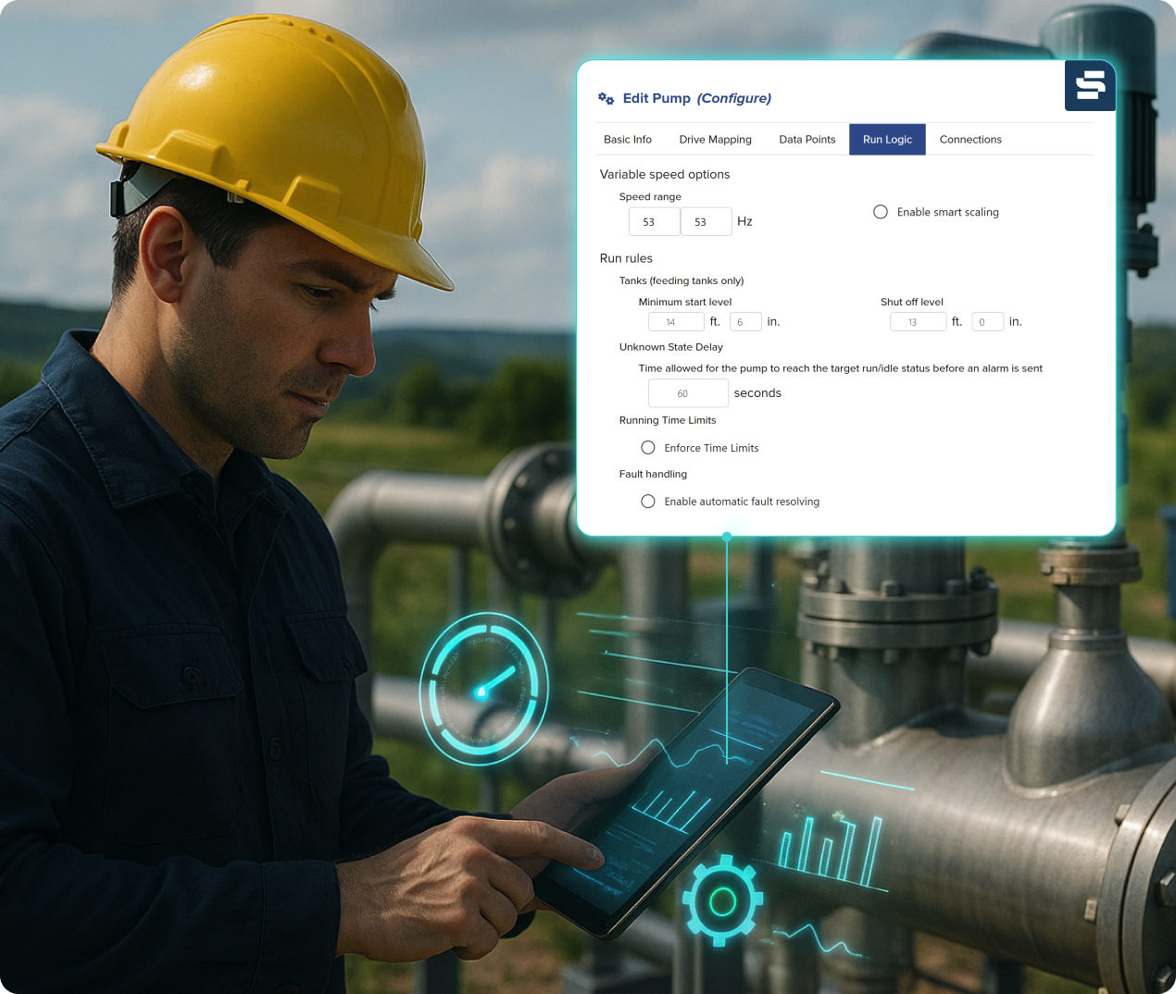The image size is (1176, 994).
Task: Click the glowing cyan gear icon
Action: click(x=722, y=901)
